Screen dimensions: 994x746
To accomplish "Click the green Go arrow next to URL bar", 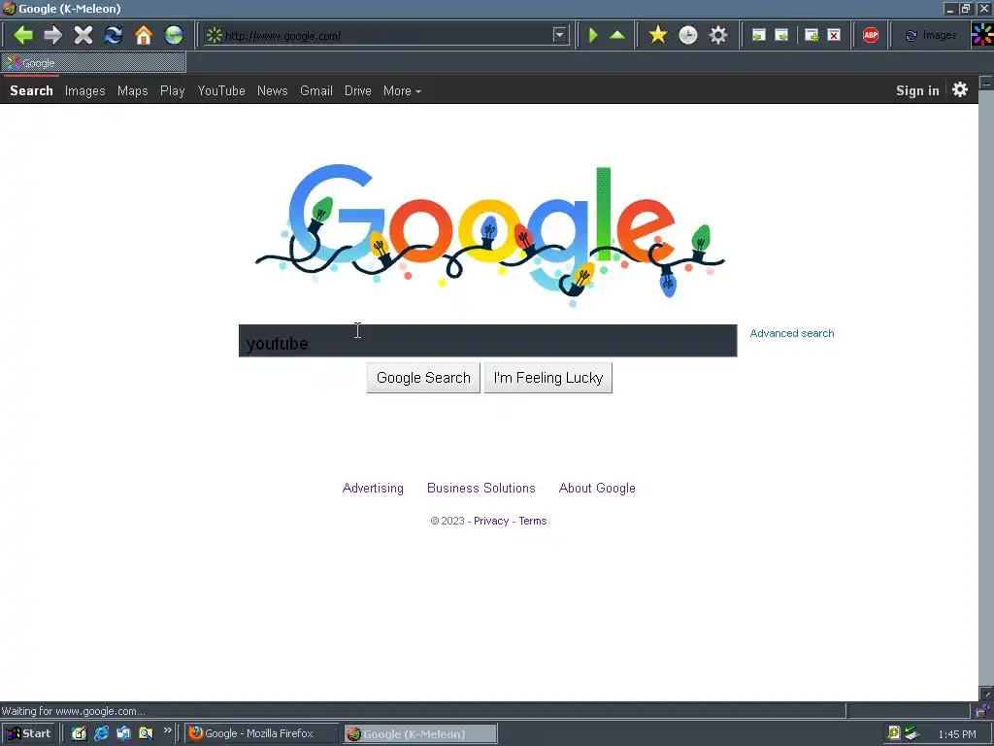I will coord(593,35).
